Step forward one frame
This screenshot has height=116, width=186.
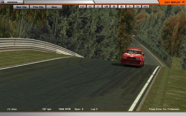click(x=122, y=7)
